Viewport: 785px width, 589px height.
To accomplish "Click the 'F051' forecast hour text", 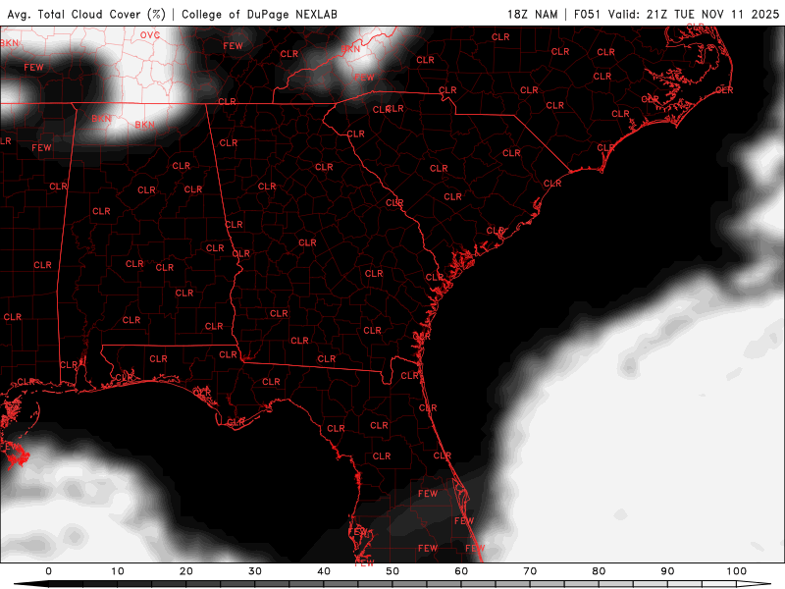I will tap(587, 15).
